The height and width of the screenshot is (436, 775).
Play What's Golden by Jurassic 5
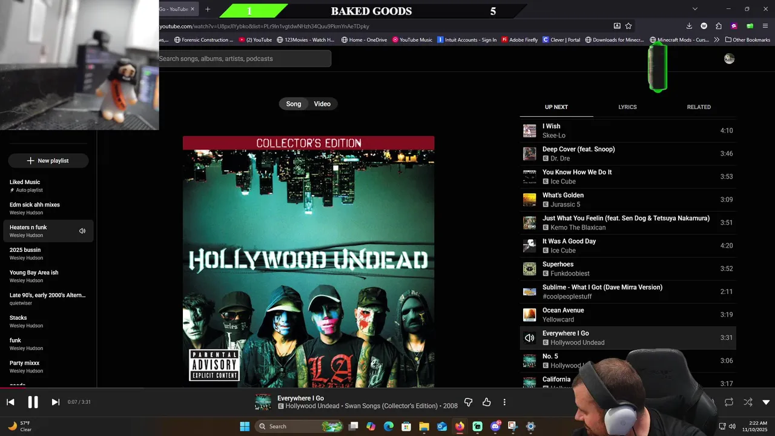pyautogui.click(x=628, y=200)
